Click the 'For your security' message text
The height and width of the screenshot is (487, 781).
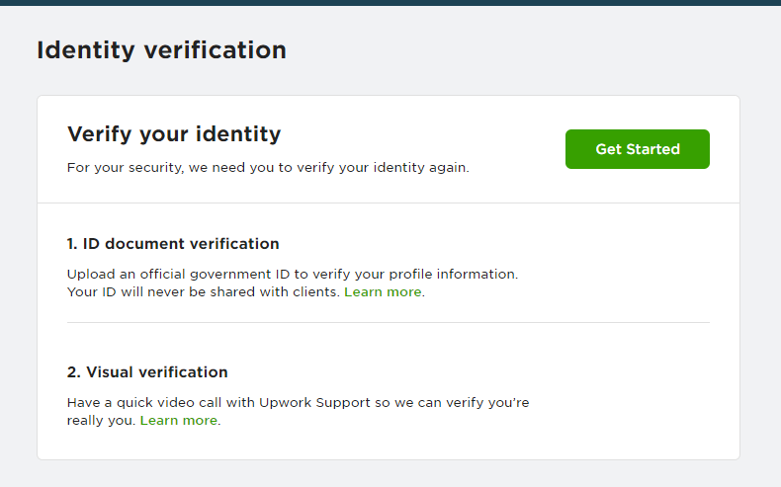(x=268, y=168)
